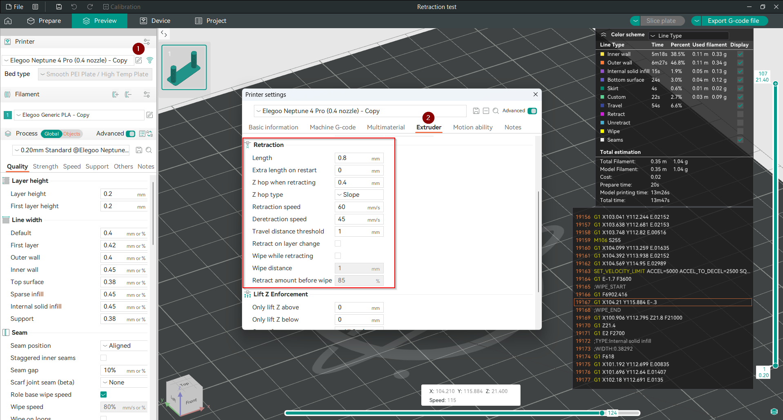The height and width of the screenshot is (420, 783).
Task: Open Calibration menu
Action: [121, 7]
